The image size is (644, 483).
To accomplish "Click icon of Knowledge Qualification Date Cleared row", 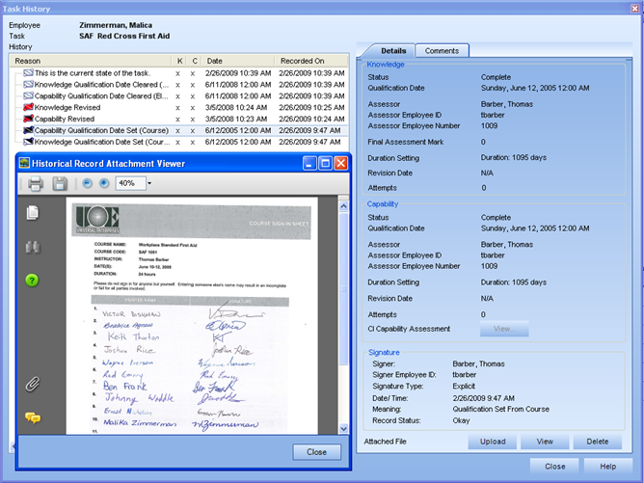I will tap(28, 85).
